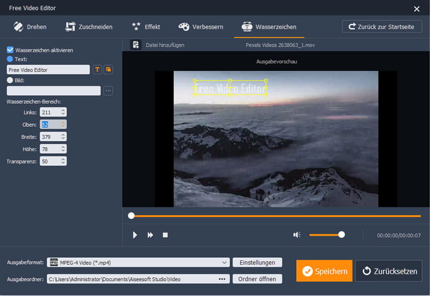
Task: Click the Höhe value field
Action: click(x=50, y=149)
